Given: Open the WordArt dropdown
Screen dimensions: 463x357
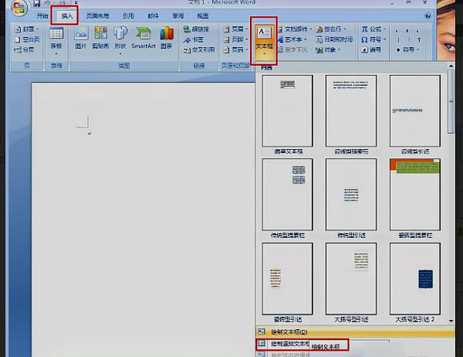Looking at the screenshot, I should (x=292, y=39).
